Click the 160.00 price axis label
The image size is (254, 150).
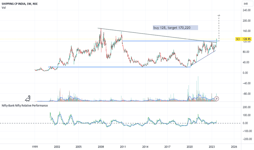pos(247,31)
